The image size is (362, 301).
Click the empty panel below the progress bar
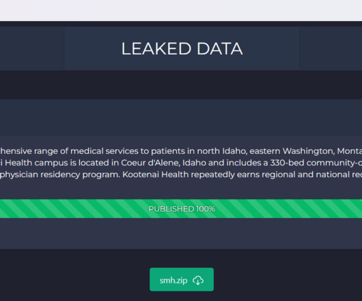(x=181, y=234)
